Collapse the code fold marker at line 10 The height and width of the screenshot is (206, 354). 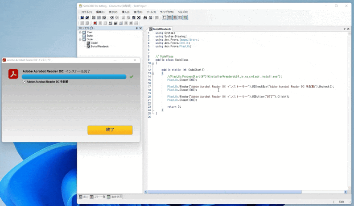[x=153, y=63]
